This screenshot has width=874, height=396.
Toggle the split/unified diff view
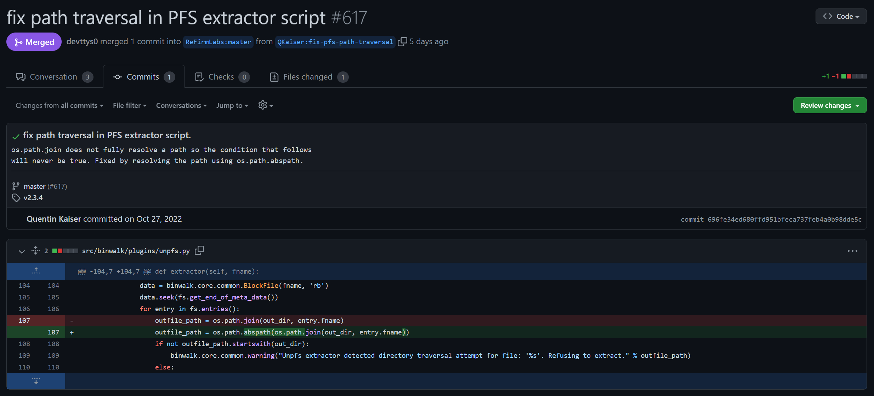coord(265,105)
